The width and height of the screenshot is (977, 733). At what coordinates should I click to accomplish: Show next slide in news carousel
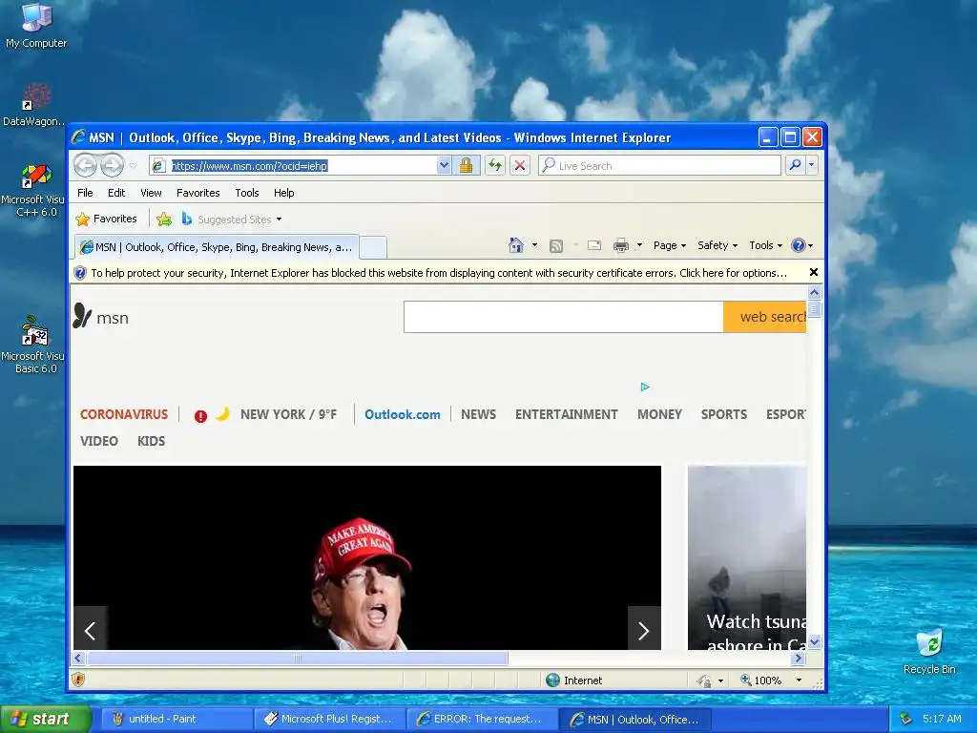644,630
